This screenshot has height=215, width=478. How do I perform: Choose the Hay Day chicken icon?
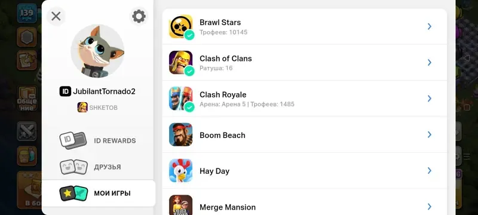181,171
